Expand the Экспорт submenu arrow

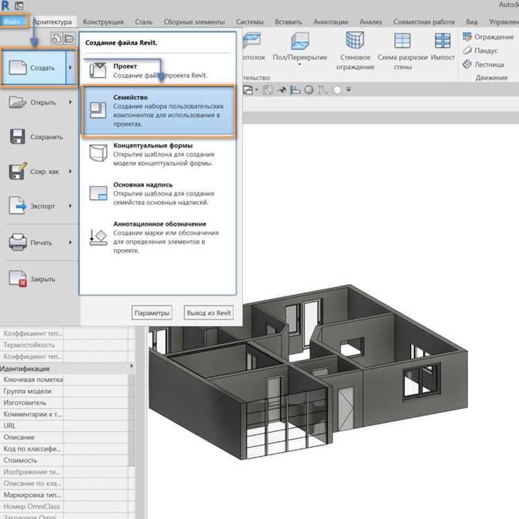70,206
